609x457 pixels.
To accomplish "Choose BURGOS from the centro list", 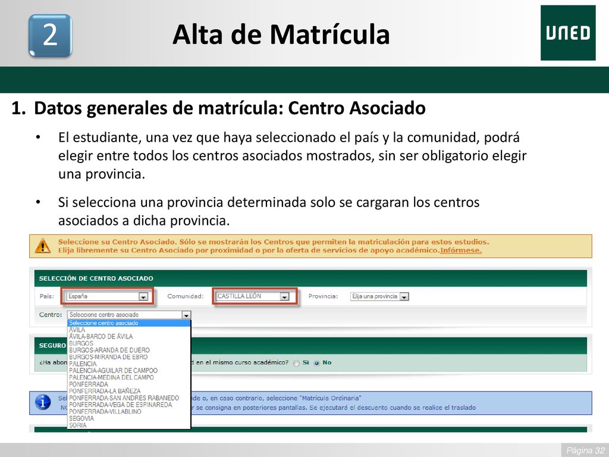I will tap(129, 343).
